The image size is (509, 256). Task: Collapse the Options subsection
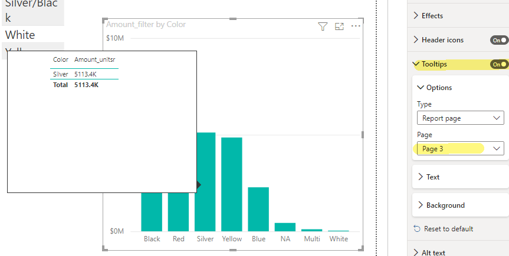pos(421,88)
